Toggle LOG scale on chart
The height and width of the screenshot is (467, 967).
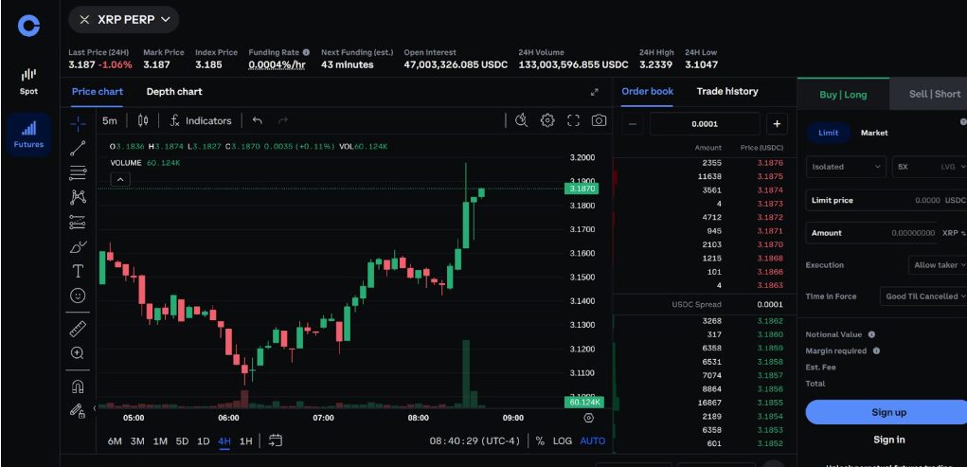click(x=562, y=441)
